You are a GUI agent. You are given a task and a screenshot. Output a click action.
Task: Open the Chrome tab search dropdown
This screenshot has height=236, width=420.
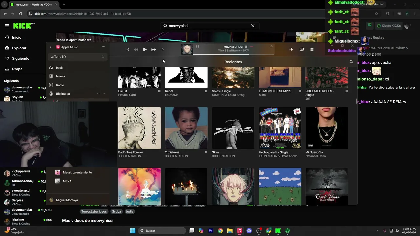coord(4,5)
